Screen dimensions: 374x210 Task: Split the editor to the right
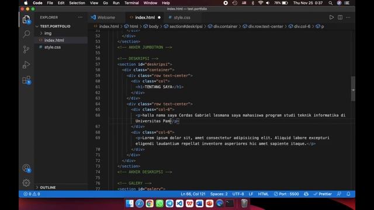point(340,17)
